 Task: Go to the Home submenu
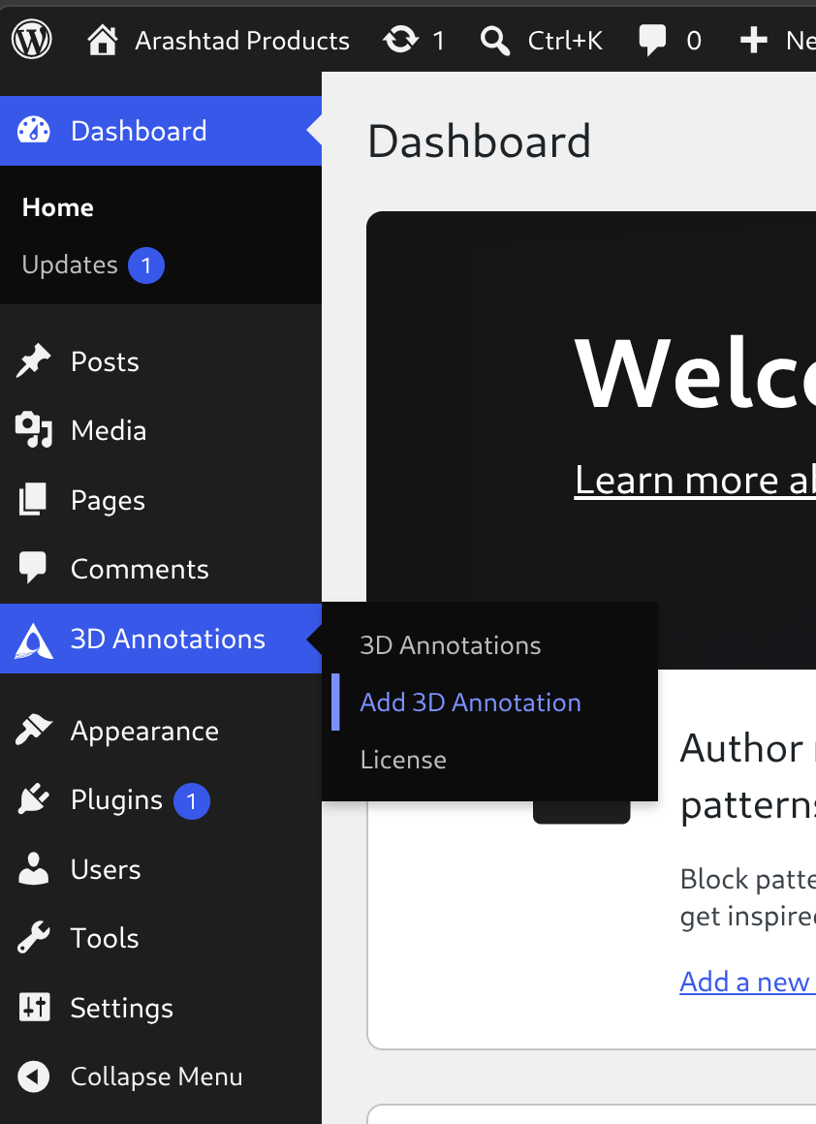click(58, 208)
